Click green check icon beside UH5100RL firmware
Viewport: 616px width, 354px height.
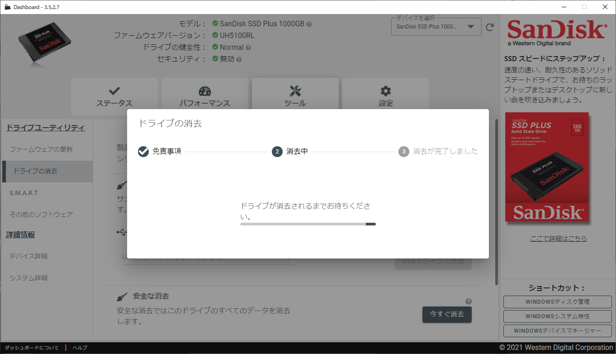pyautogui.click(x=215, y=35)
